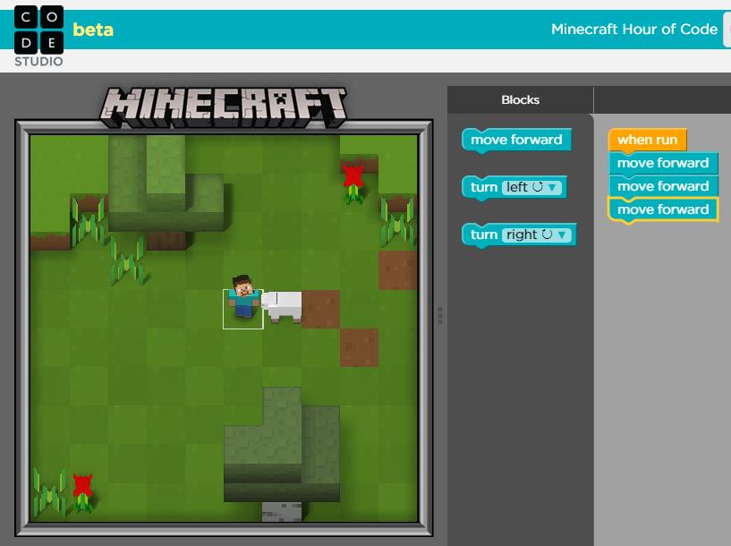
Task: Click the panel resize handle dots
Action: pos(440,315)
